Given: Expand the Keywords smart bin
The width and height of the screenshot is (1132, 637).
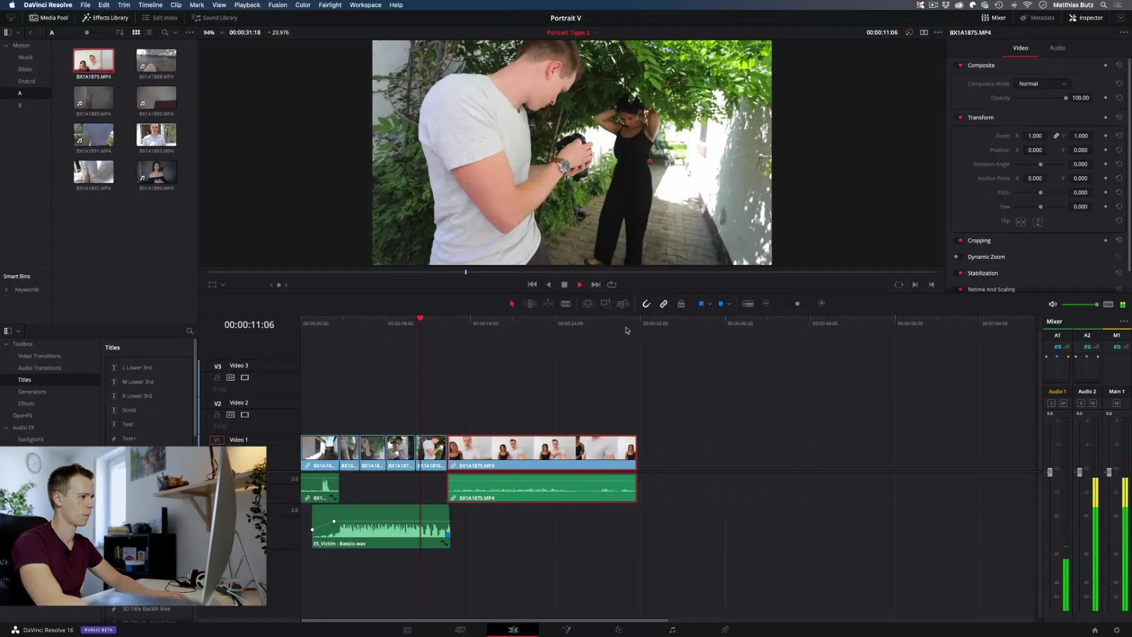Looking at the screenshot, I should pos(6,290).
